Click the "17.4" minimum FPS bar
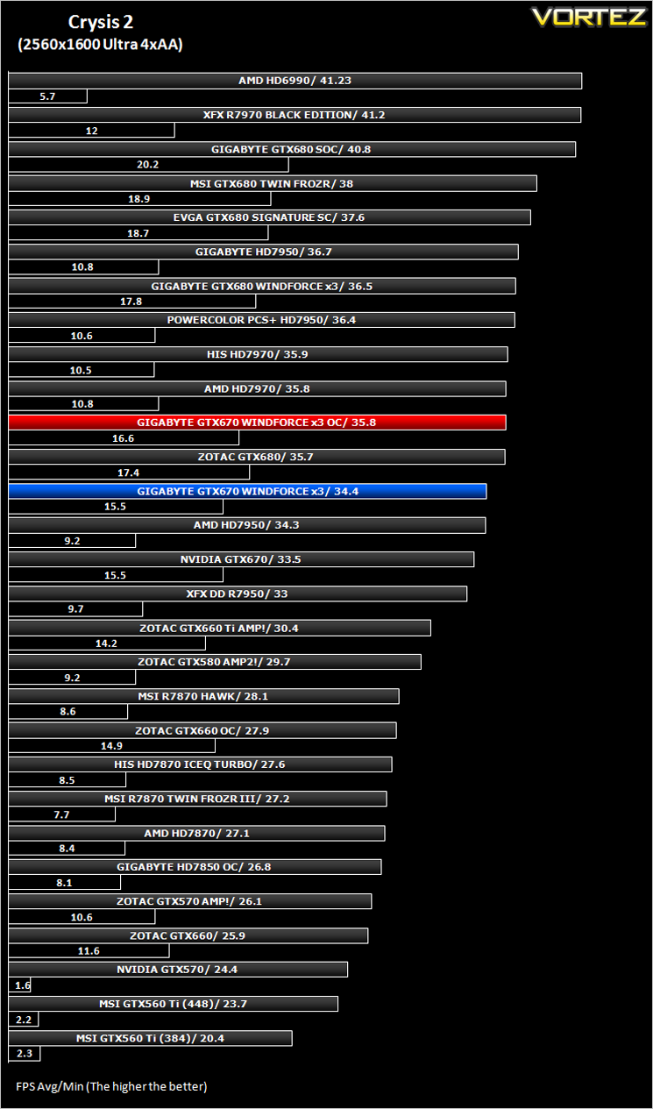The width and height of the screenshot is (653, 1109). (129, 473)
